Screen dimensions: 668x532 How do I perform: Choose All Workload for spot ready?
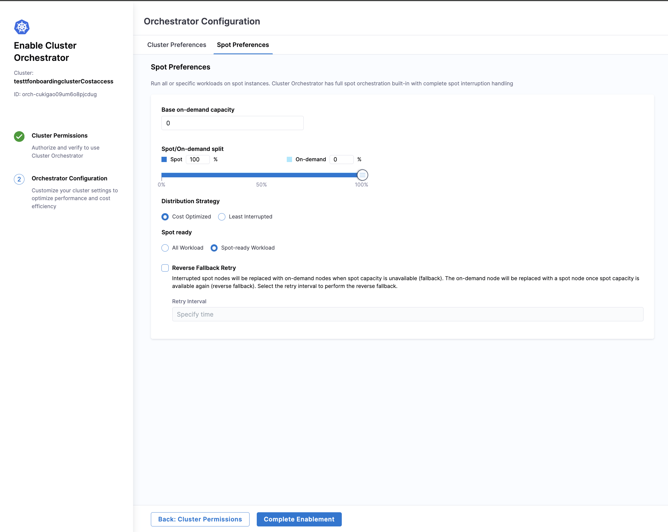[165, 248]
